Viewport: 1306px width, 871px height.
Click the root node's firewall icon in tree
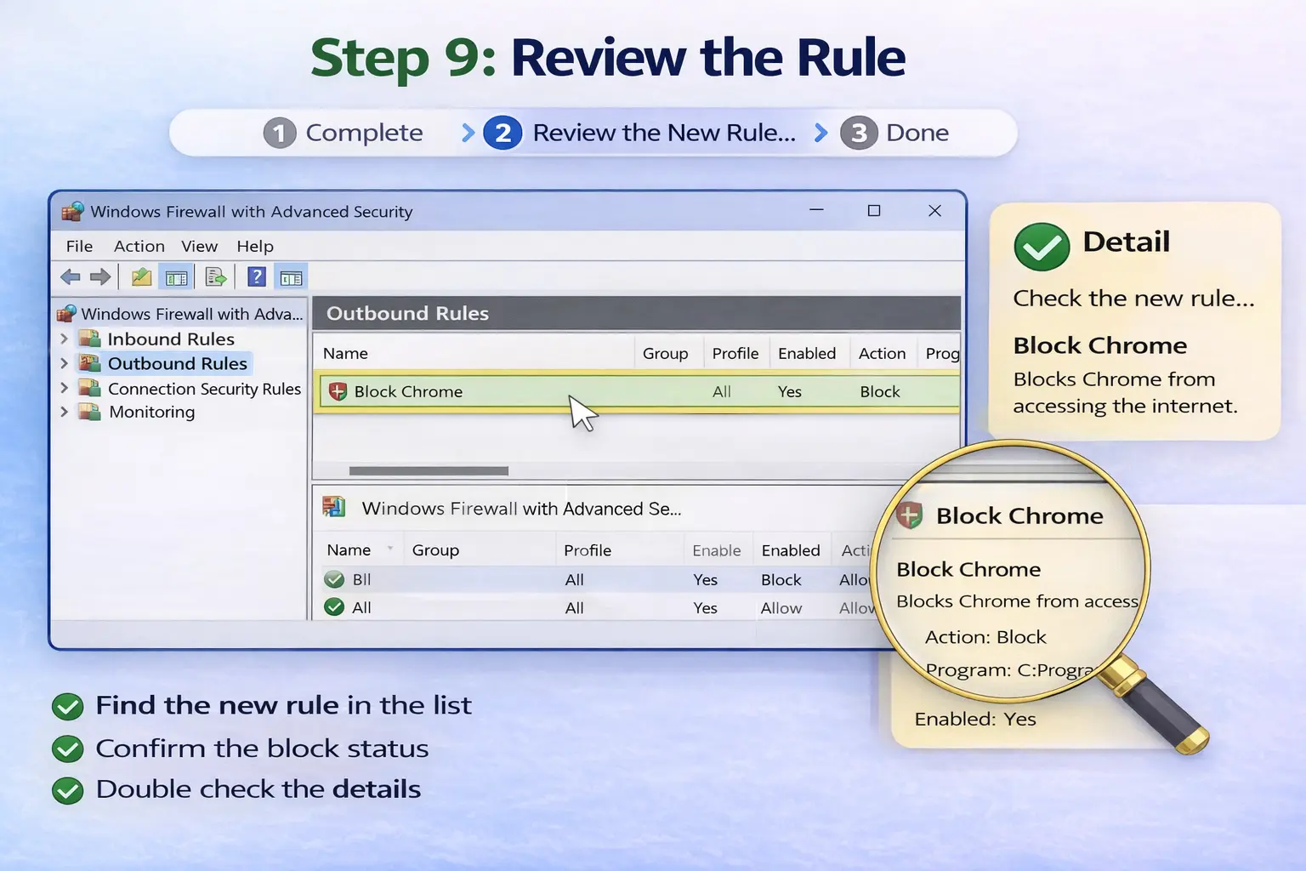pyautogui.click(x=66, y=313)
